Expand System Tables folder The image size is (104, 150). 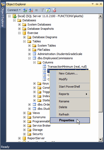[29, 46]
